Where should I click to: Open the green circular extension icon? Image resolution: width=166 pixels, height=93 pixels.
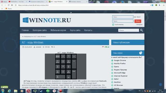[156, 5]
